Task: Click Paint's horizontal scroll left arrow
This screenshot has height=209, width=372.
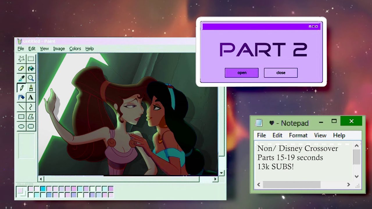Action: (x=41, y=179)
